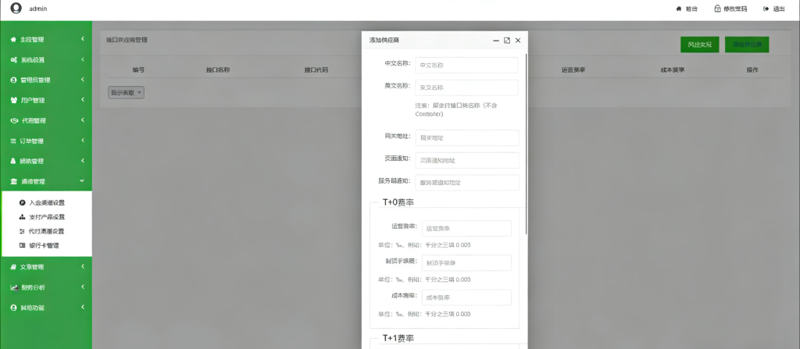Image resolution: width=800 pixels, height=349 pixels.
Task: Click the admin username text
Action: click(38, 9)
